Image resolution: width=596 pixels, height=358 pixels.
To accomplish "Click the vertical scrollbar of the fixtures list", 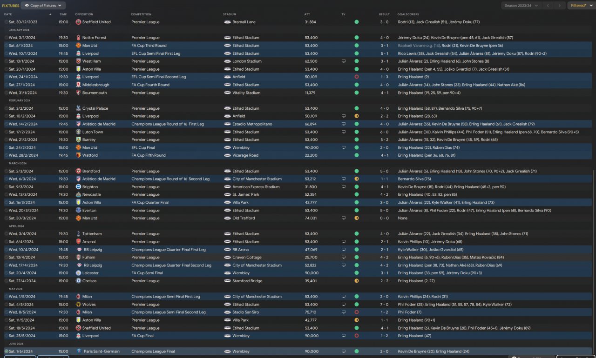I will coord(593,260).
